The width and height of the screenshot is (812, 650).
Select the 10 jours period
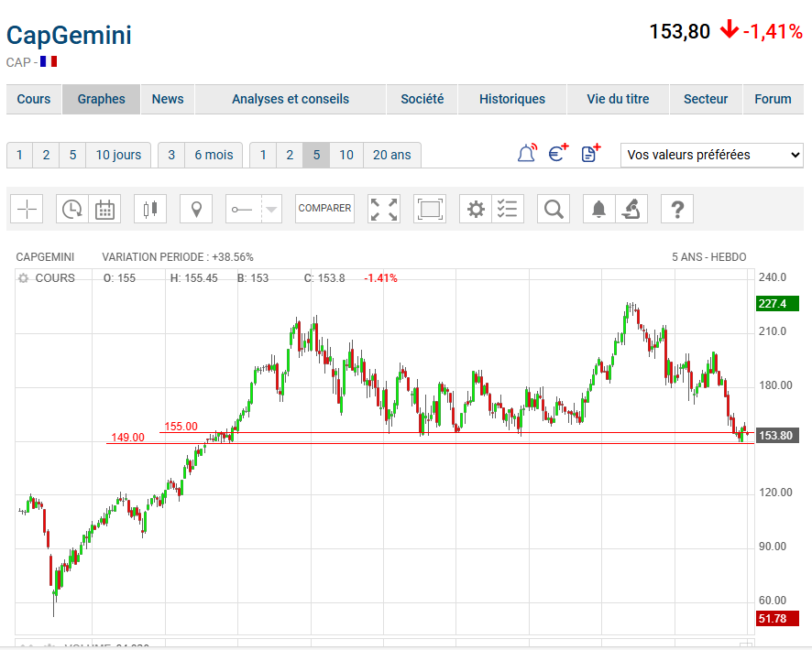tap(118, 155)
